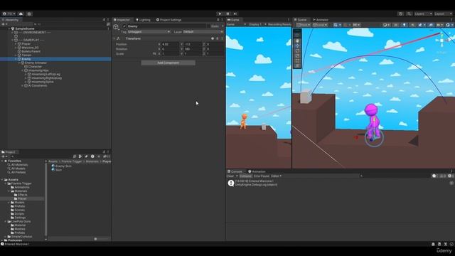
Task: Click the Add Component button
Action: tap(168, 63)
